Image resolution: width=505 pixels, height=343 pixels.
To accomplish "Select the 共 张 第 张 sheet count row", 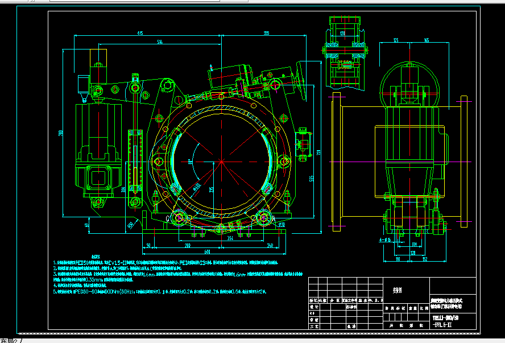I will (407, 325).
